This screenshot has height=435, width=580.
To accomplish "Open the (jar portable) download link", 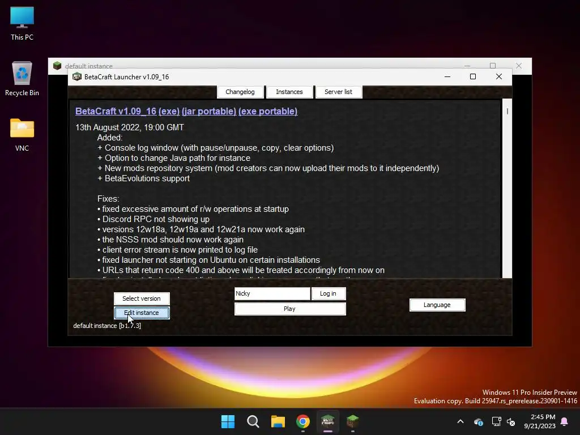I will click(x=209, y=112).
